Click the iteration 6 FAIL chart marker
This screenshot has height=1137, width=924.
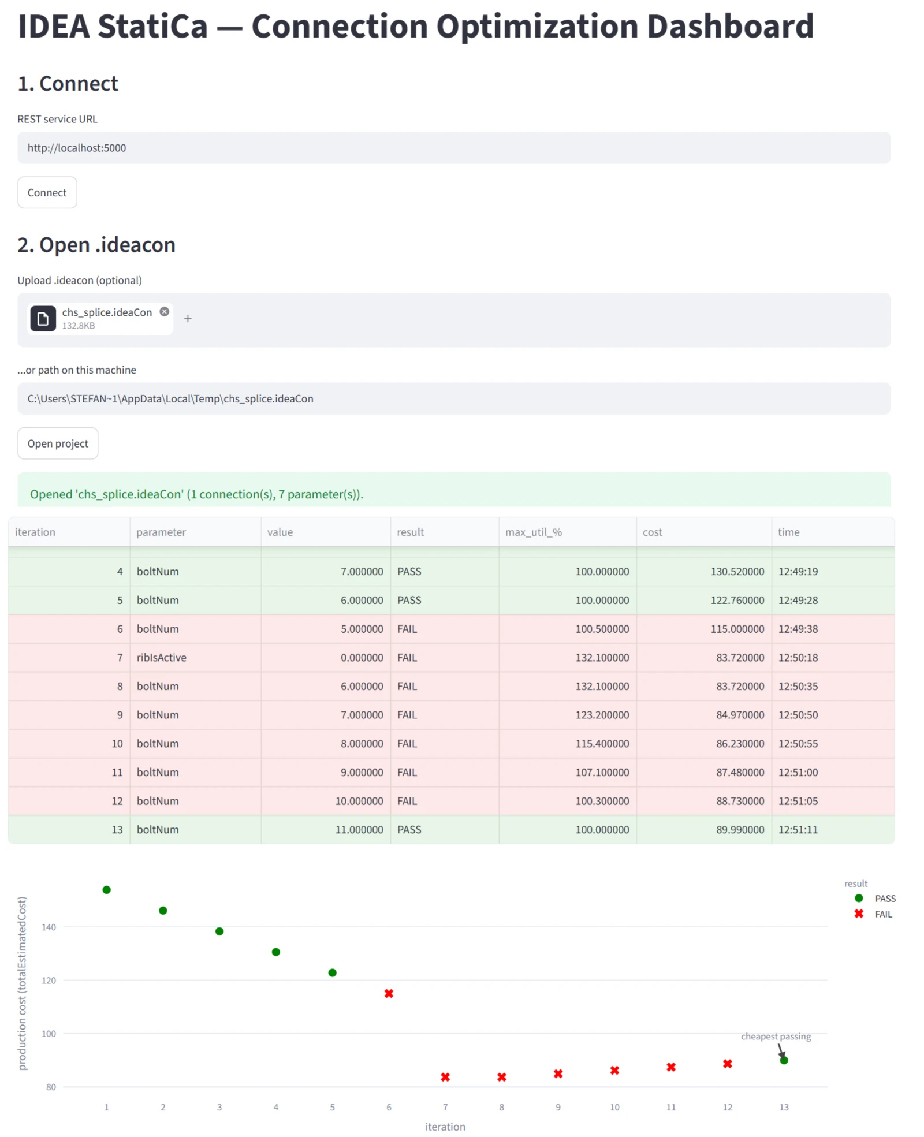389,993
